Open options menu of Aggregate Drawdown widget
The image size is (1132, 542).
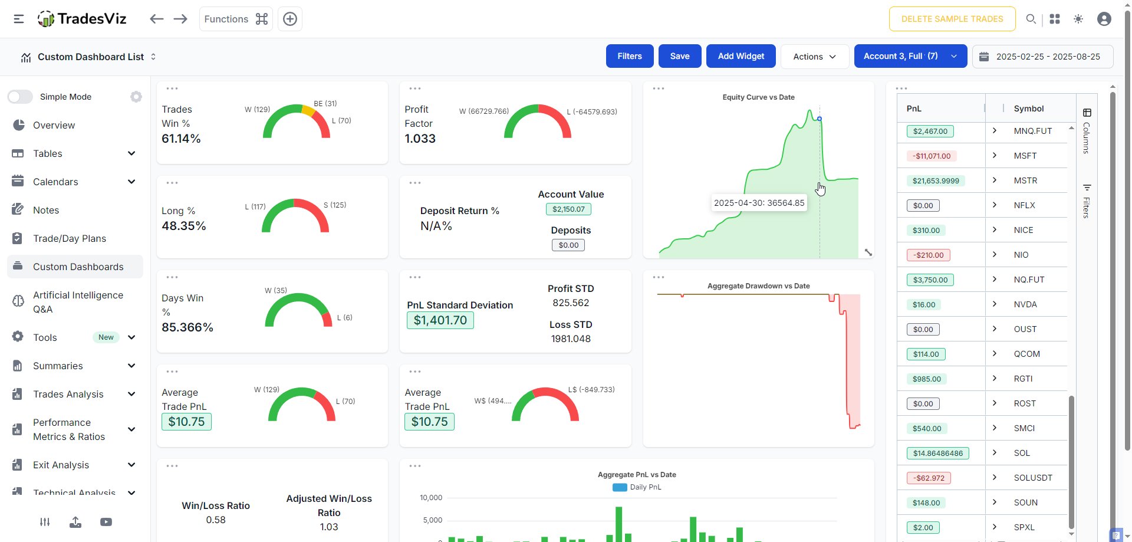point(659,277)
